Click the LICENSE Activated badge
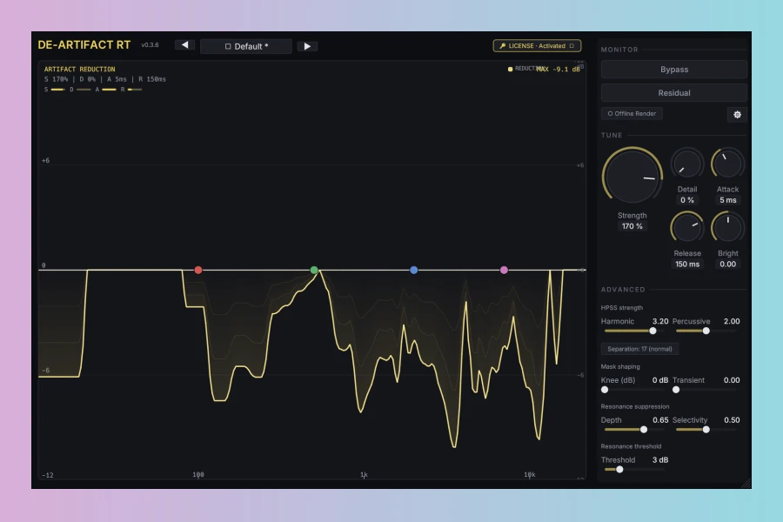Viewport: 783px width, 522px height. [x=537, y=45]
